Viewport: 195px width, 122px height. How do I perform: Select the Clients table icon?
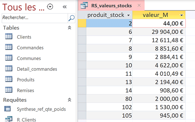[x=9, y=36]
